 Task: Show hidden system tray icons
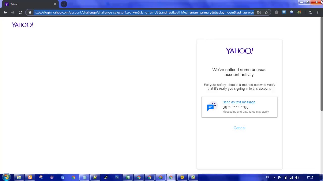[x=274, y=178]
